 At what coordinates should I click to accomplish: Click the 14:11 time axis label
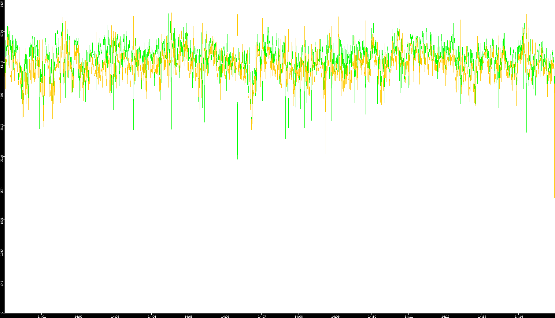coord(409,316)
